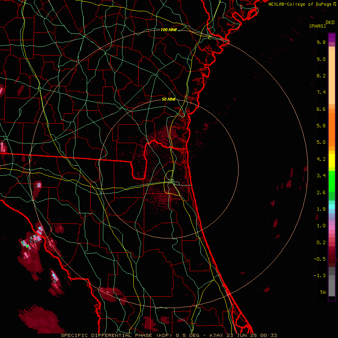The height and width of the screenshot is (338, 338).
Task: Pick the pink color bar segment near 1.0
Action: pyautogui.click(x=332, y=228)
